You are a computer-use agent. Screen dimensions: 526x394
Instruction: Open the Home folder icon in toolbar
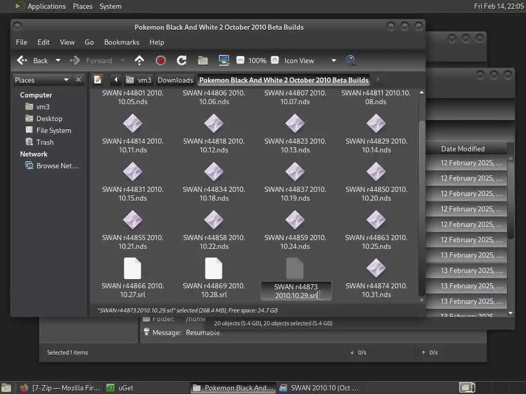click(x=203, y=61)
